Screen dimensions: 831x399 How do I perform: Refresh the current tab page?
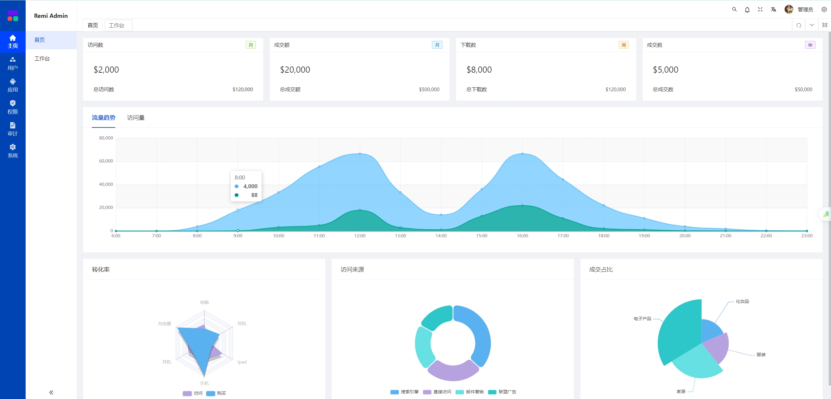pyautogui.click(x=799, y=25)
